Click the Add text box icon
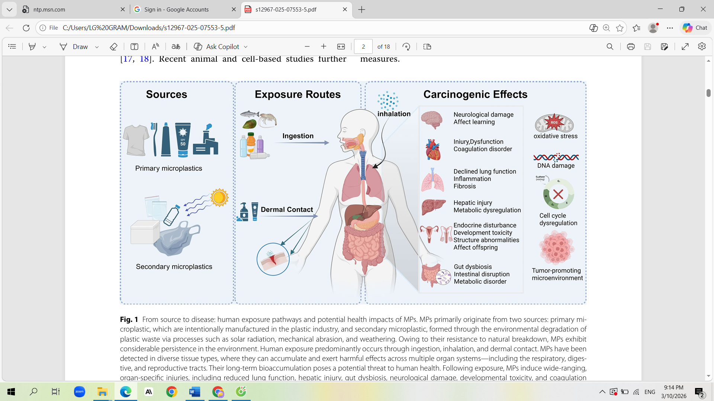Viewport: 714px width, 401px height. click(x=134, y=46)
